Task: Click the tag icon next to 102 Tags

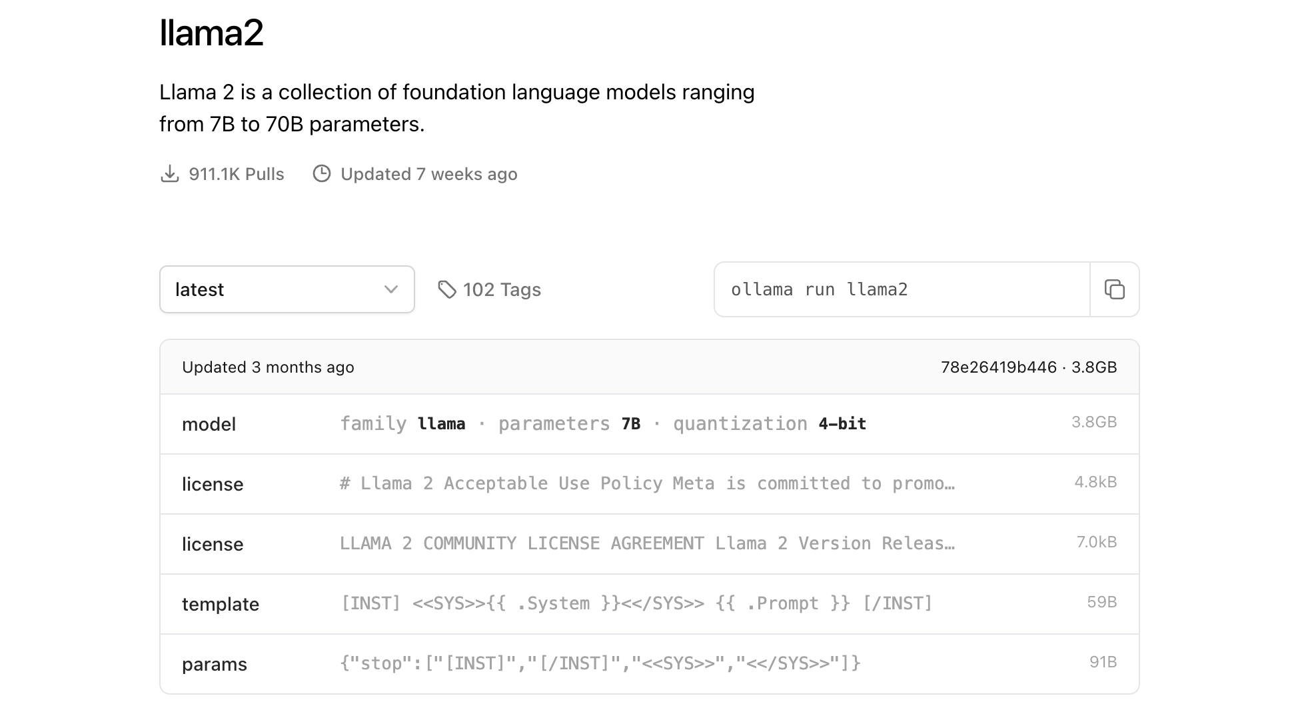Action: coord(446,289)
